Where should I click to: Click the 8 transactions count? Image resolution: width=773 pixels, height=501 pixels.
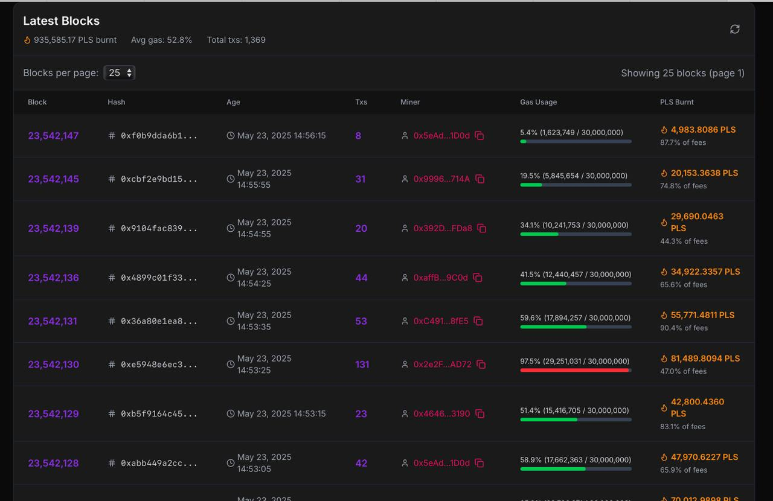click(358, 136)
